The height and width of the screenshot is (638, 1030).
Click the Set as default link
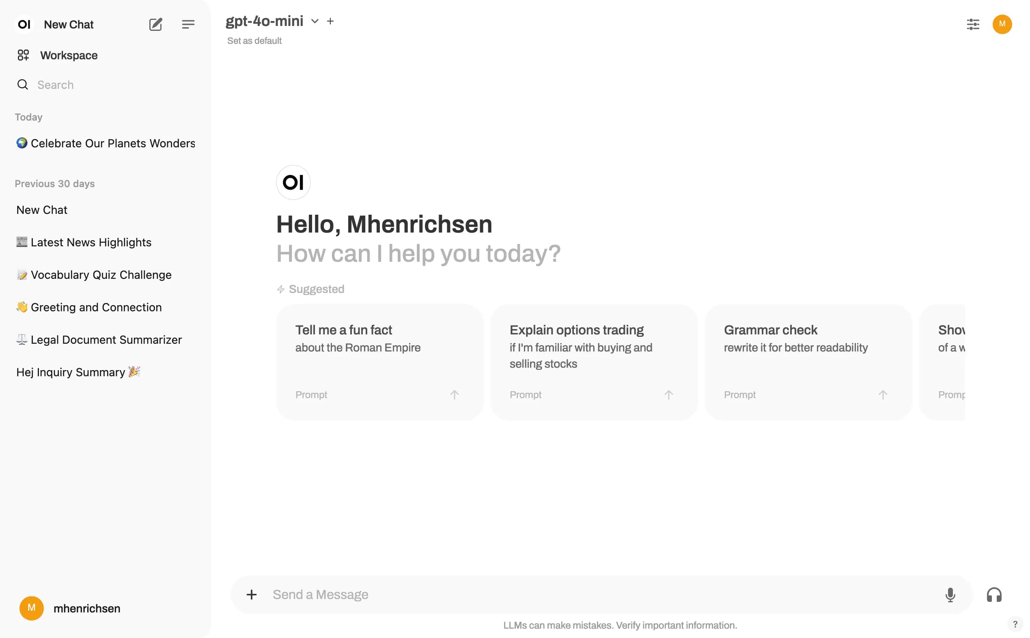(x=254, y=41)
